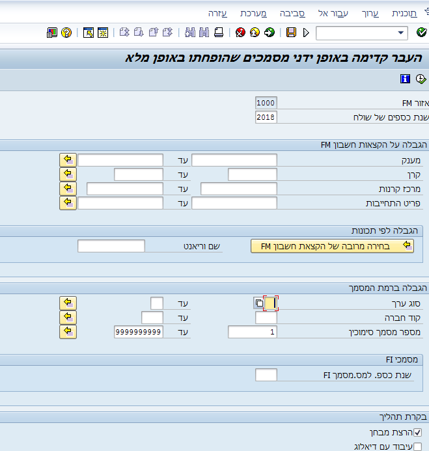Open multiple selection arrow for the מענק row
This screenshot has height=451, width=429.
pyautogui.click(x=68, y=160)
